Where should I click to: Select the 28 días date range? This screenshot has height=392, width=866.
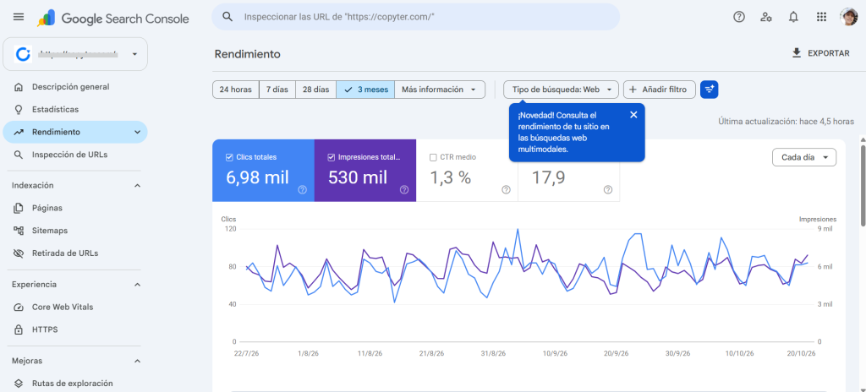click(316, 90)
